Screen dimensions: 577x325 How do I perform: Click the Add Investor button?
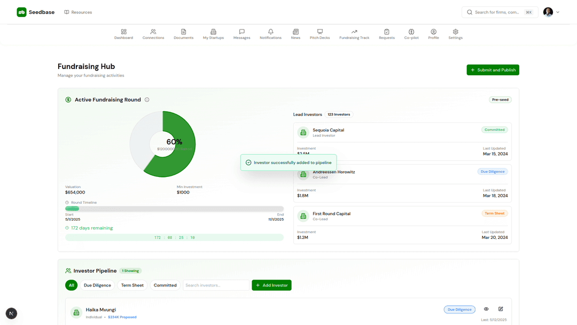[x=271, y=285]
